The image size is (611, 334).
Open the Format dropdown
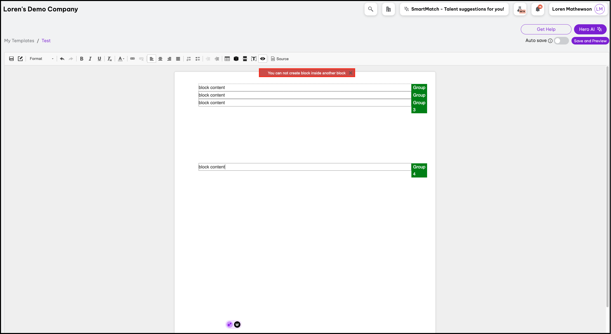click(x=42, y=59)
